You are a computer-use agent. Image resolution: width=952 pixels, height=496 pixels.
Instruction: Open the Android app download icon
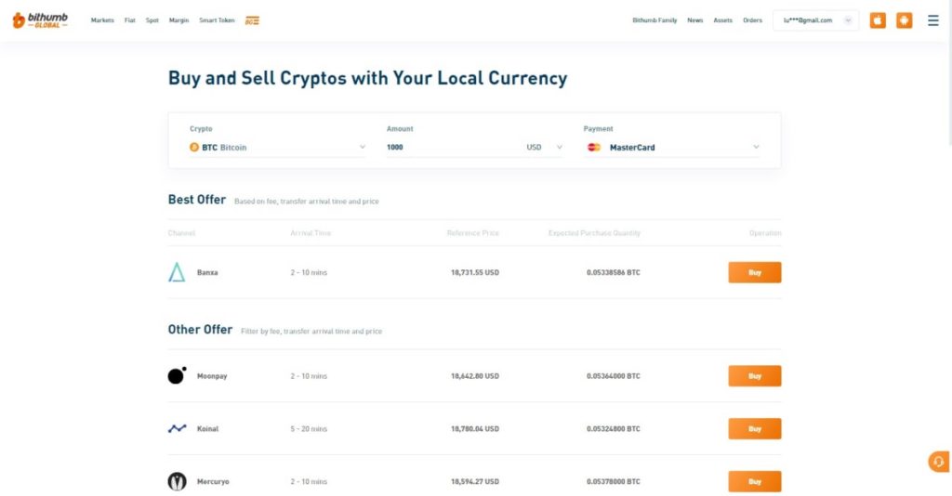(x=904, y=20)
